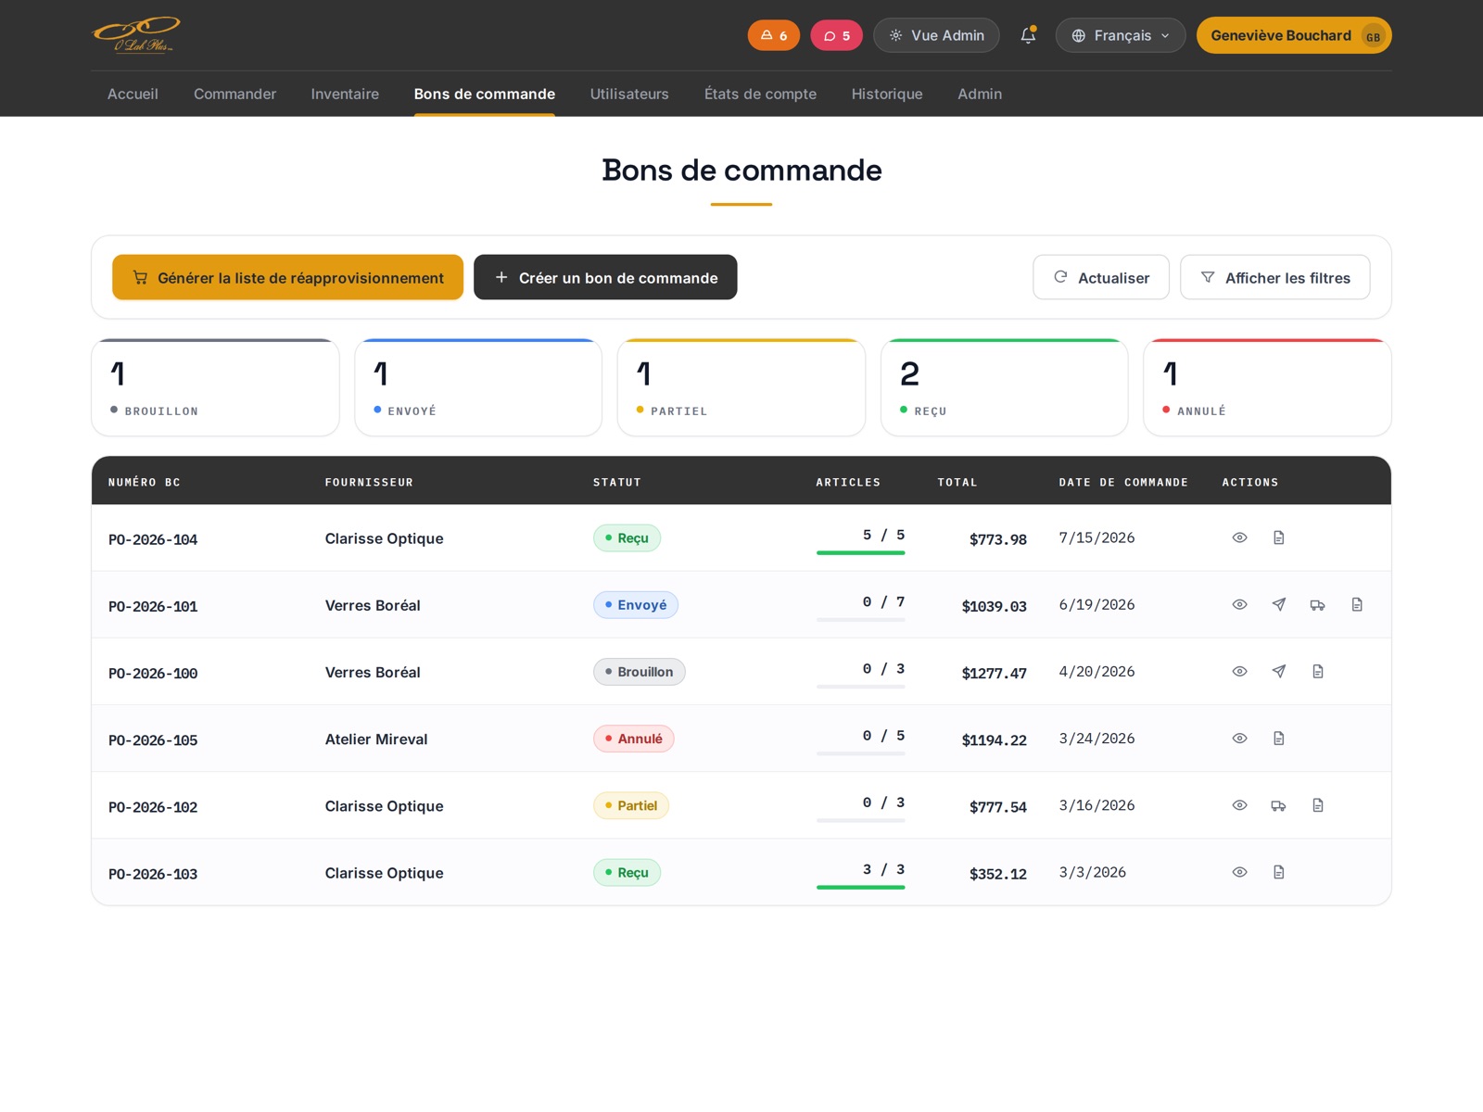
Task: Click total amount $1277.47
Action: point(994,673)
